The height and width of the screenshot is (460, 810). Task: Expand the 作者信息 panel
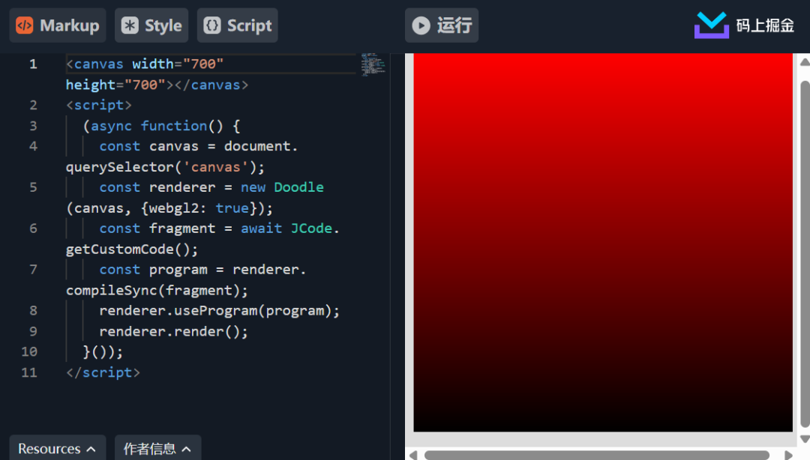tap(157, 448)
